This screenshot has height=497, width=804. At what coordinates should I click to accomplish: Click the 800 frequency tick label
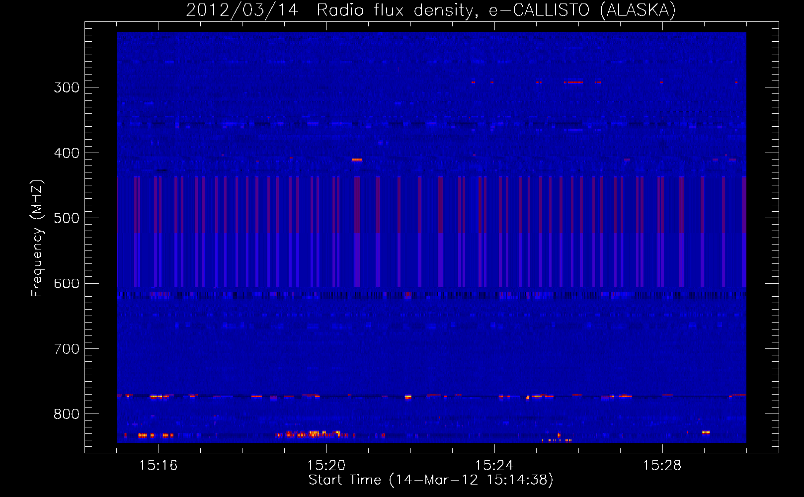(67, 414)
